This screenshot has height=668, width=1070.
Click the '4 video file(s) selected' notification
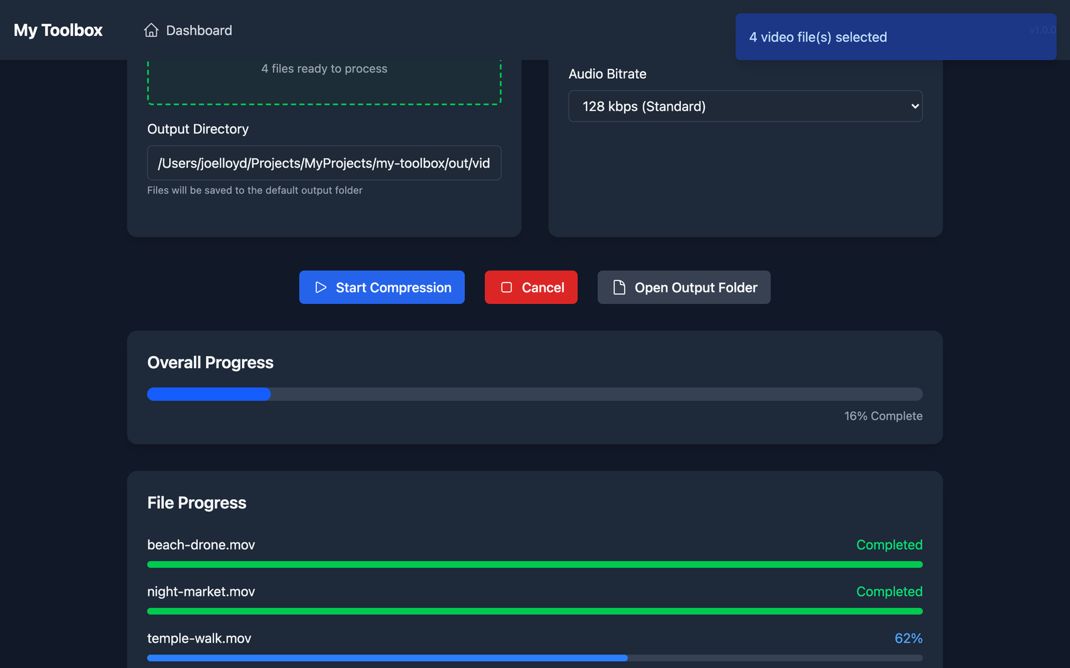[x=895, y=37]
